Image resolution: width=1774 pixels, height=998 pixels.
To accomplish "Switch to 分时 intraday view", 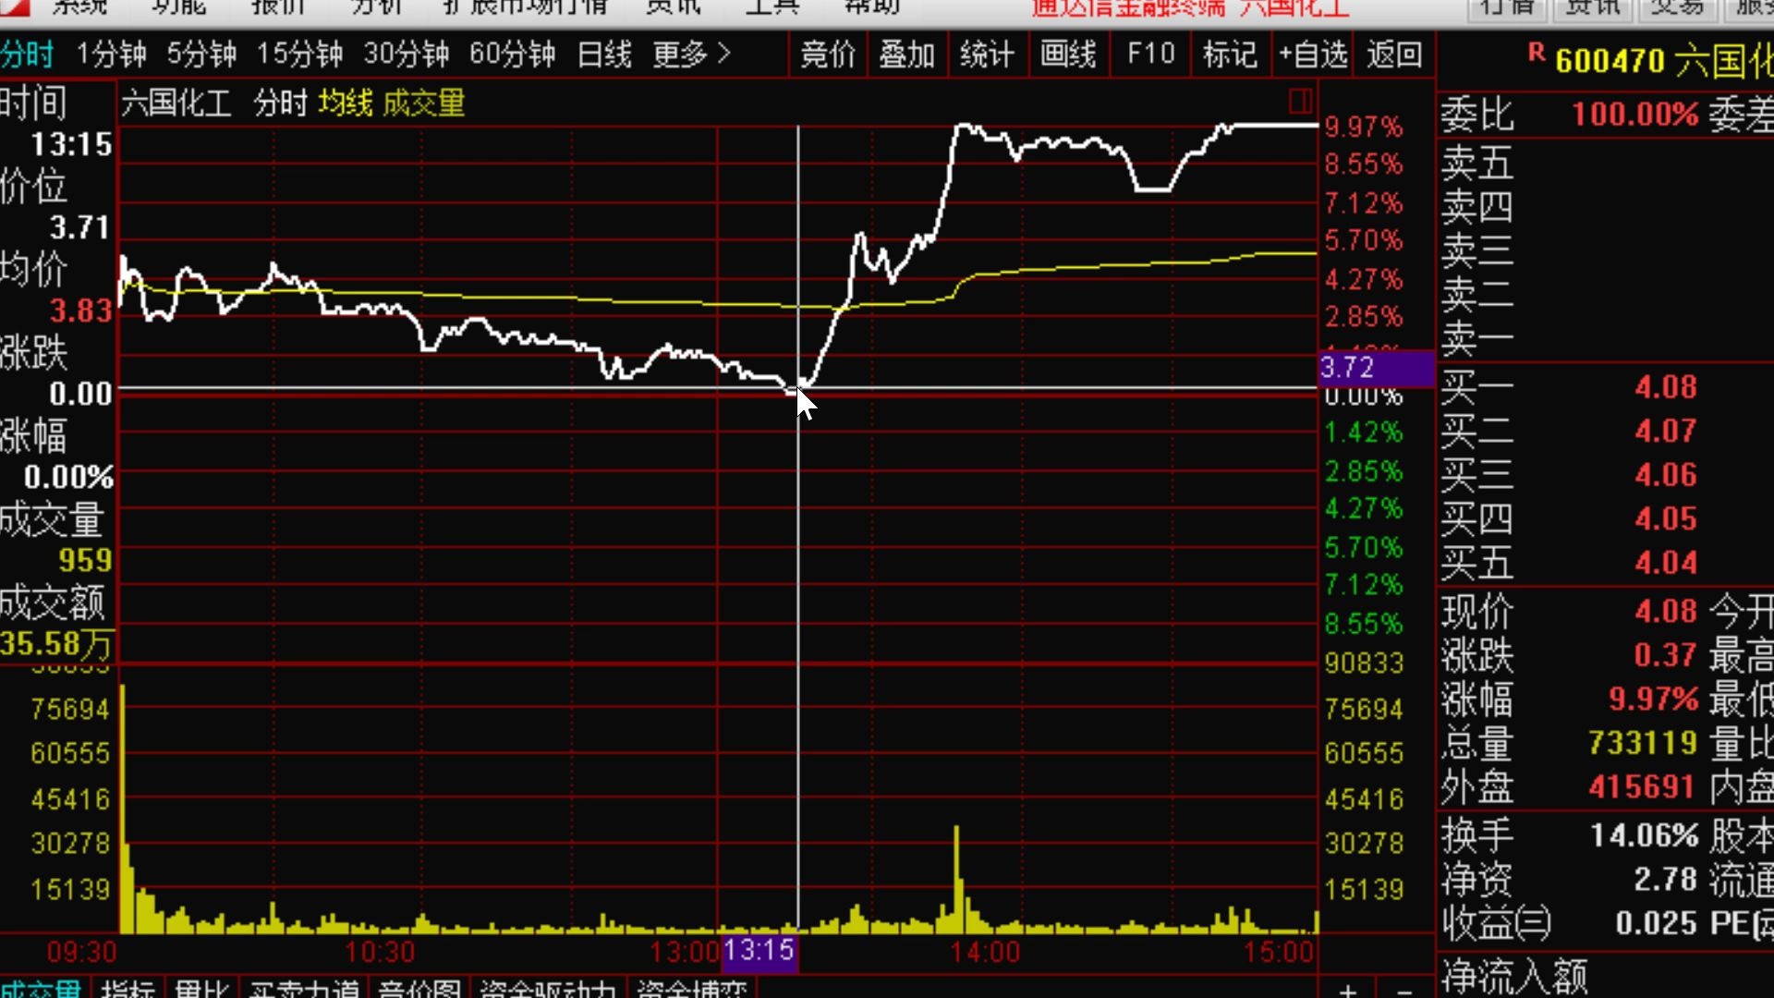I will [28, 55].
